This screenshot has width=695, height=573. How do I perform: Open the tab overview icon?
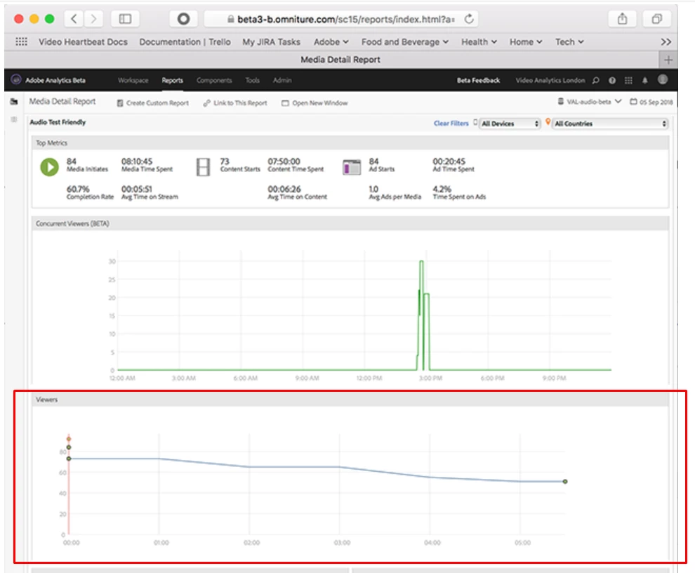click(657, 19)
